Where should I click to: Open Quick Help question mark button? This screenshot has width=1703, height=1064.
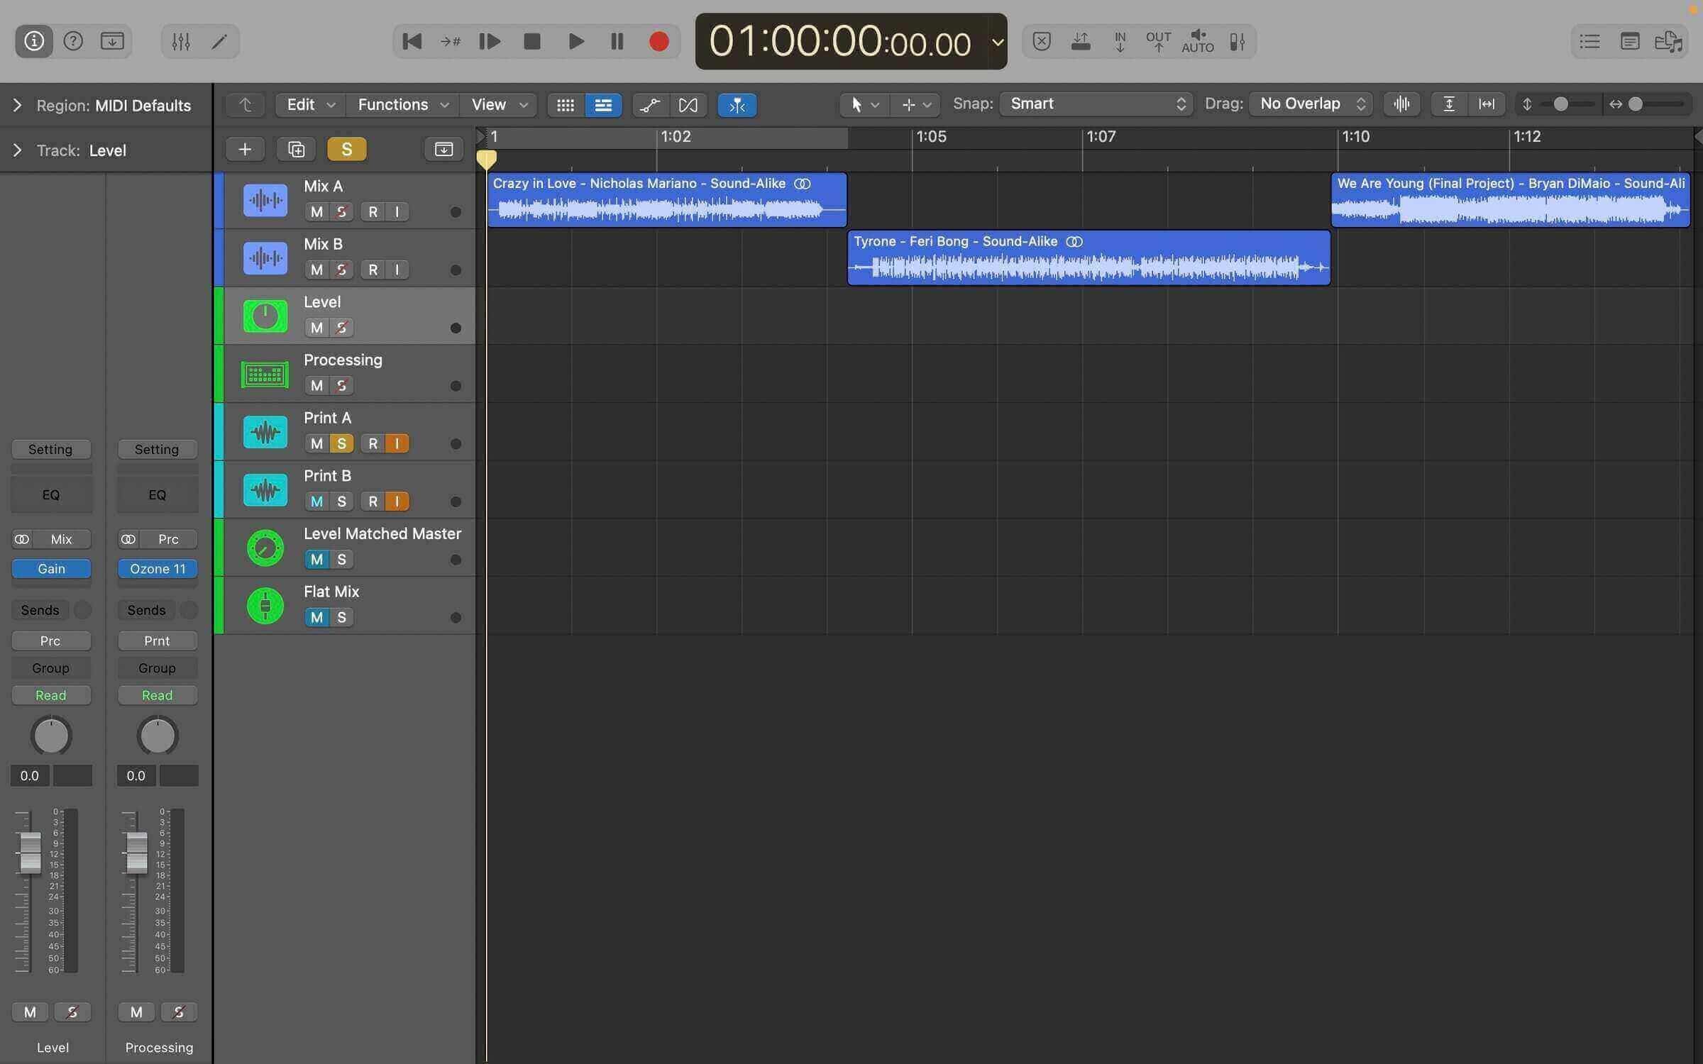(x=73, y=41)
